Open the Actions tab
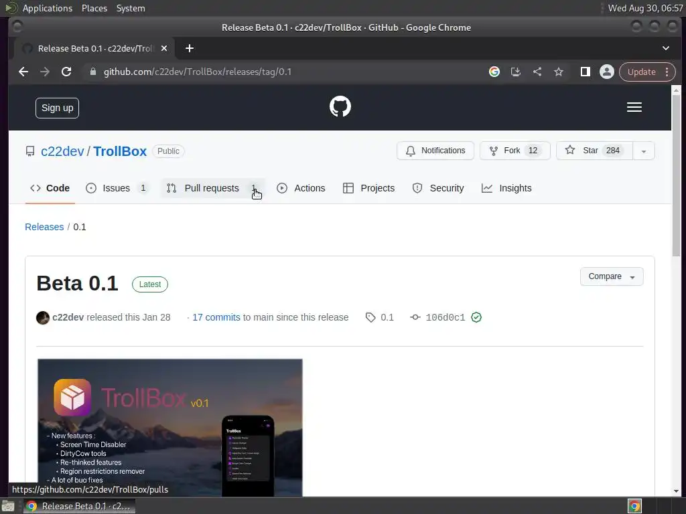Screen dimensions: 686x514 [301, 188]
